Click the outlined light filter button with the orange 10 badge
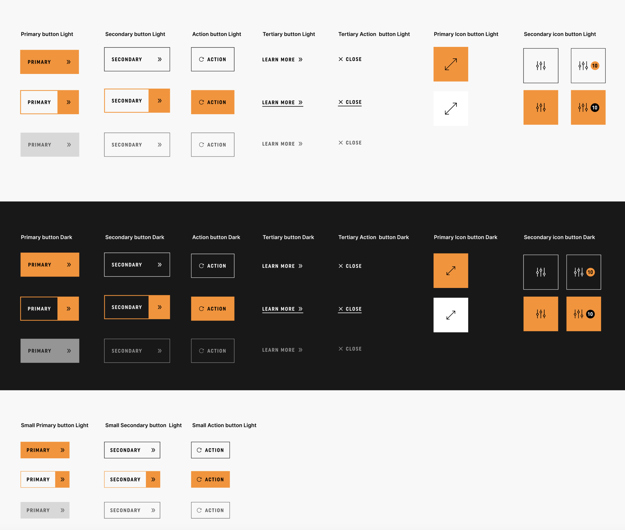The image size is (625, 530). [x=588, y=66]
